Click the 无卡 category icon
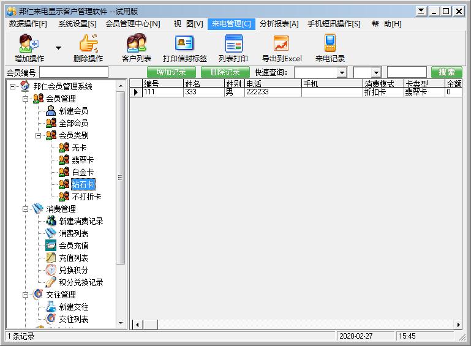The image size is (471, 346). 64,148
